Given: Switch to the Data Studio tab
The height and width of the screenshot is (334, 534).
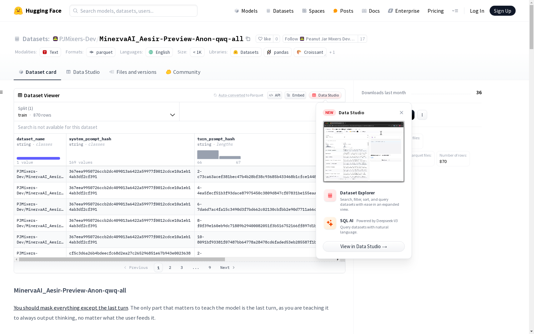Looking at the screenshot, I should point(83,72).
